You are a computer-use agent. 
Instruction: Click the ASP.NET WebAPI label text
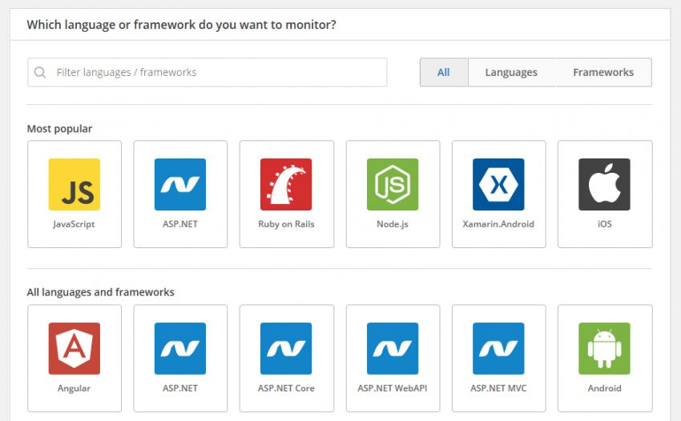[x=393, y=388]
